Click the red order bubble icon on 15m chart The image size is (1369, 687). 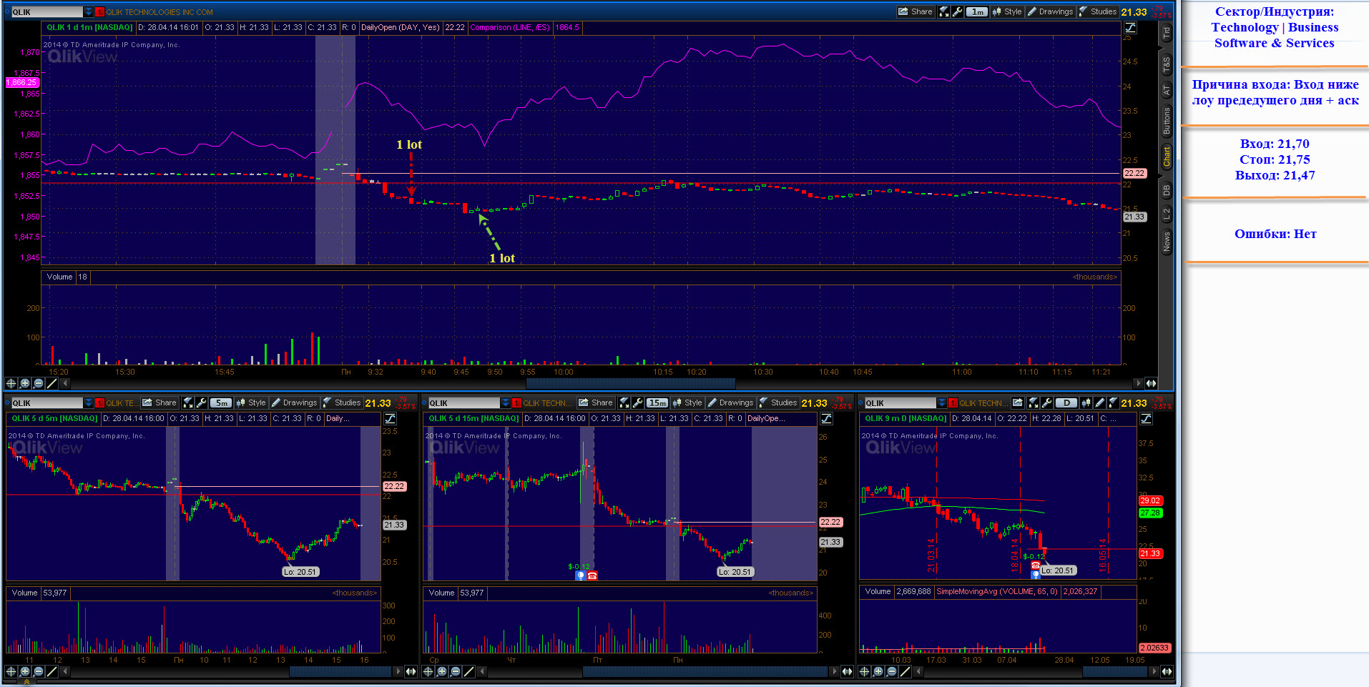coord(592,575)
